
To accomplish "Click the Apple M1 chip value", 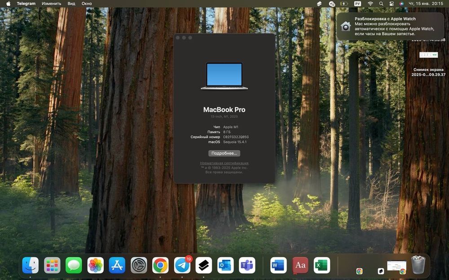I will point(230,127).
